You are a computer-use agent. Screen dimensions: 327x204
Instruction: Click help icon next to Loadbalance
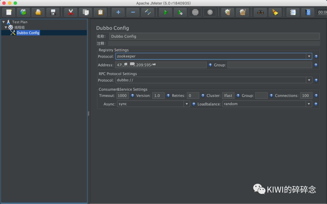pyautogui.click(x=316, y=104)
